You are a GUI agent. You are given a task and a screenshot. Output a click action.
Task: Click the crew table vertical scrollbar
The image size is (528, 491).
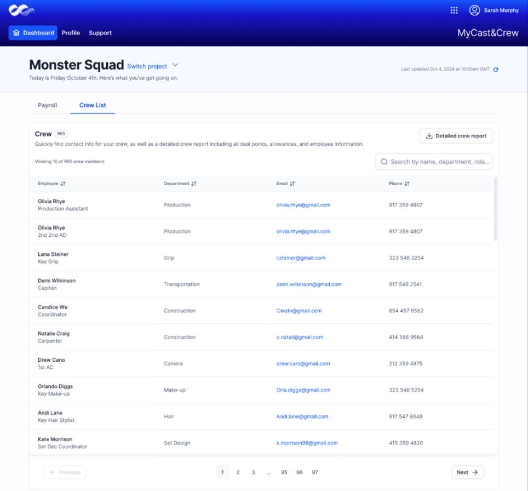pyautogui.click(x=495, y=209)
